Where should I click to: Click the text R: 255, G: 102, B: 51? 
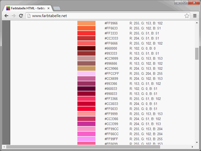(x=145, y=28)
